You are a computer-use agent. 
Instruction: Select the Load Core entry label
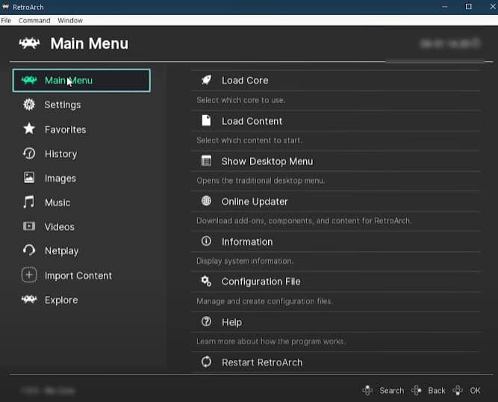tap(245, 81)
